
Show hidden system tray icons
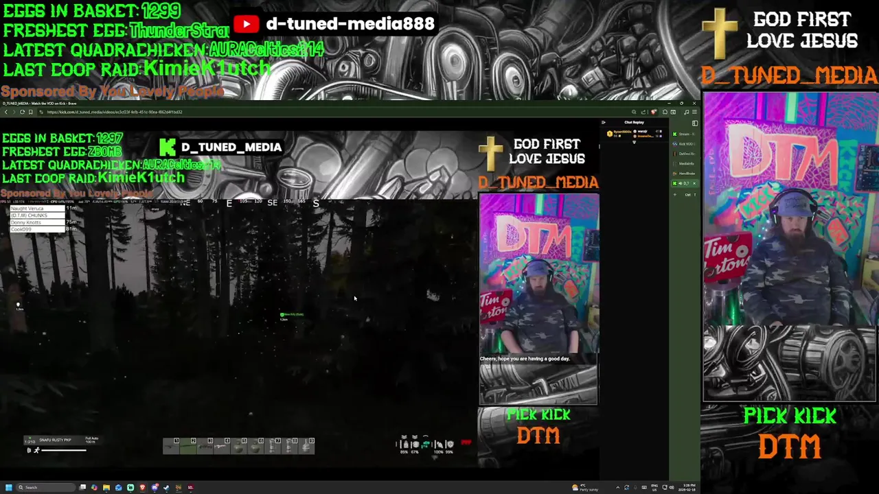click(x=617, y=488)
